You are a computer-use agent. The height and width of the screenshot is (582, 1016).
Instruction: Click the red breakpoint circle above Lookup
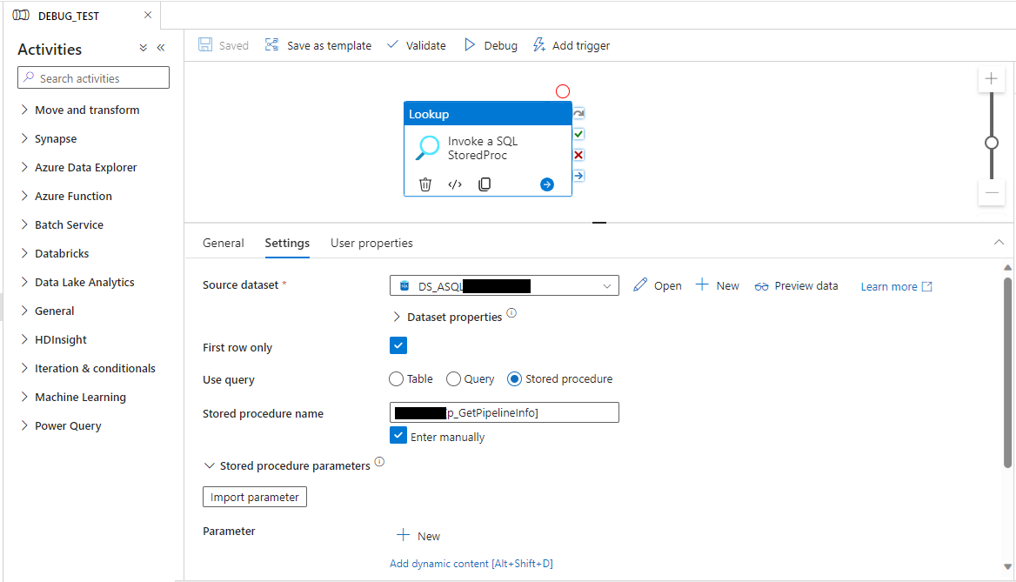[563, 91]
